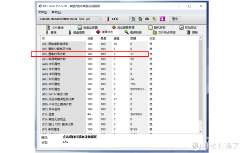Switch to the 错误扫描 tab
241x153 pixels.
coord(133,32)
